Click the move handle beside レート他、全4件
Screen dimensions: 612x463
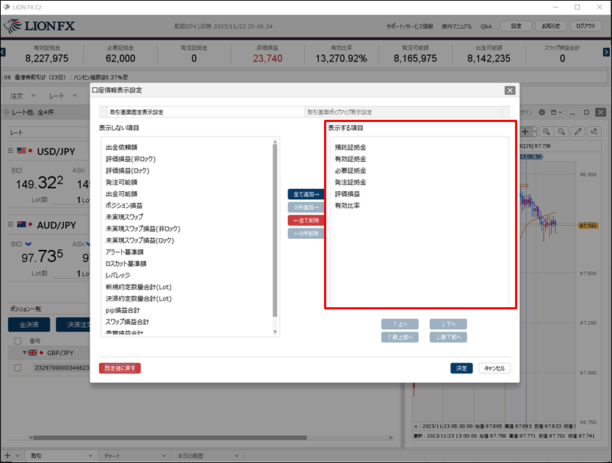[x=6, y=112]
